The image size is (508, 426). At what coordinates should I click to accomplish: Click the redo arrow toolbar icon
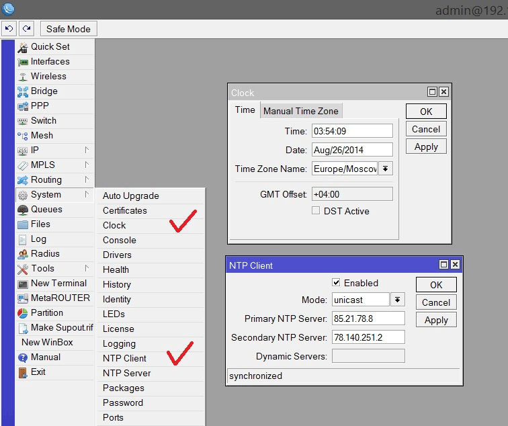[x=27, y=29]
